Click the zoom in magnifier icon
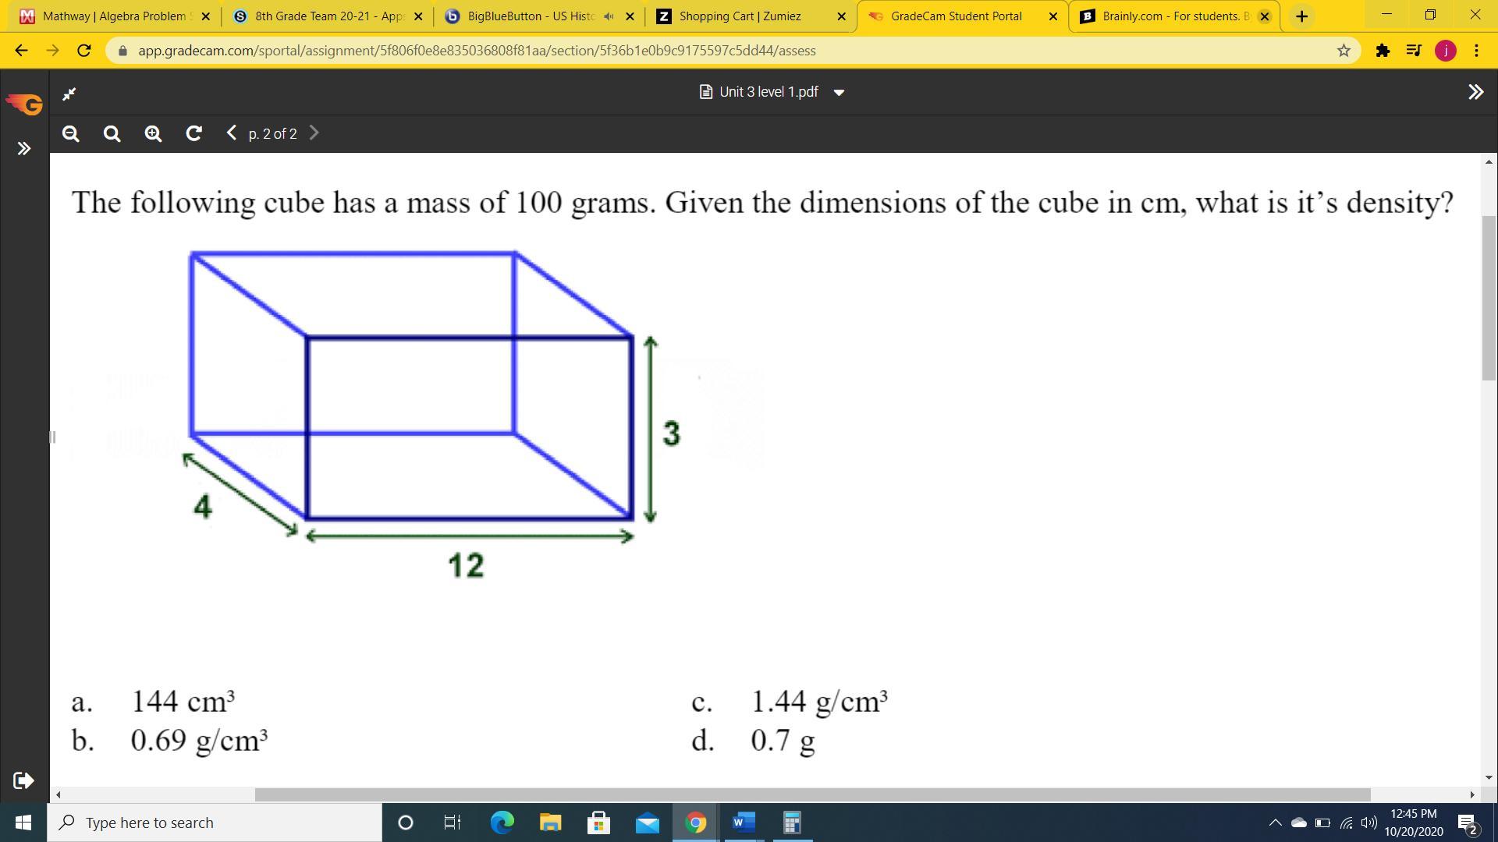Viewport: 1498px width, 842px height. [153, 134]
